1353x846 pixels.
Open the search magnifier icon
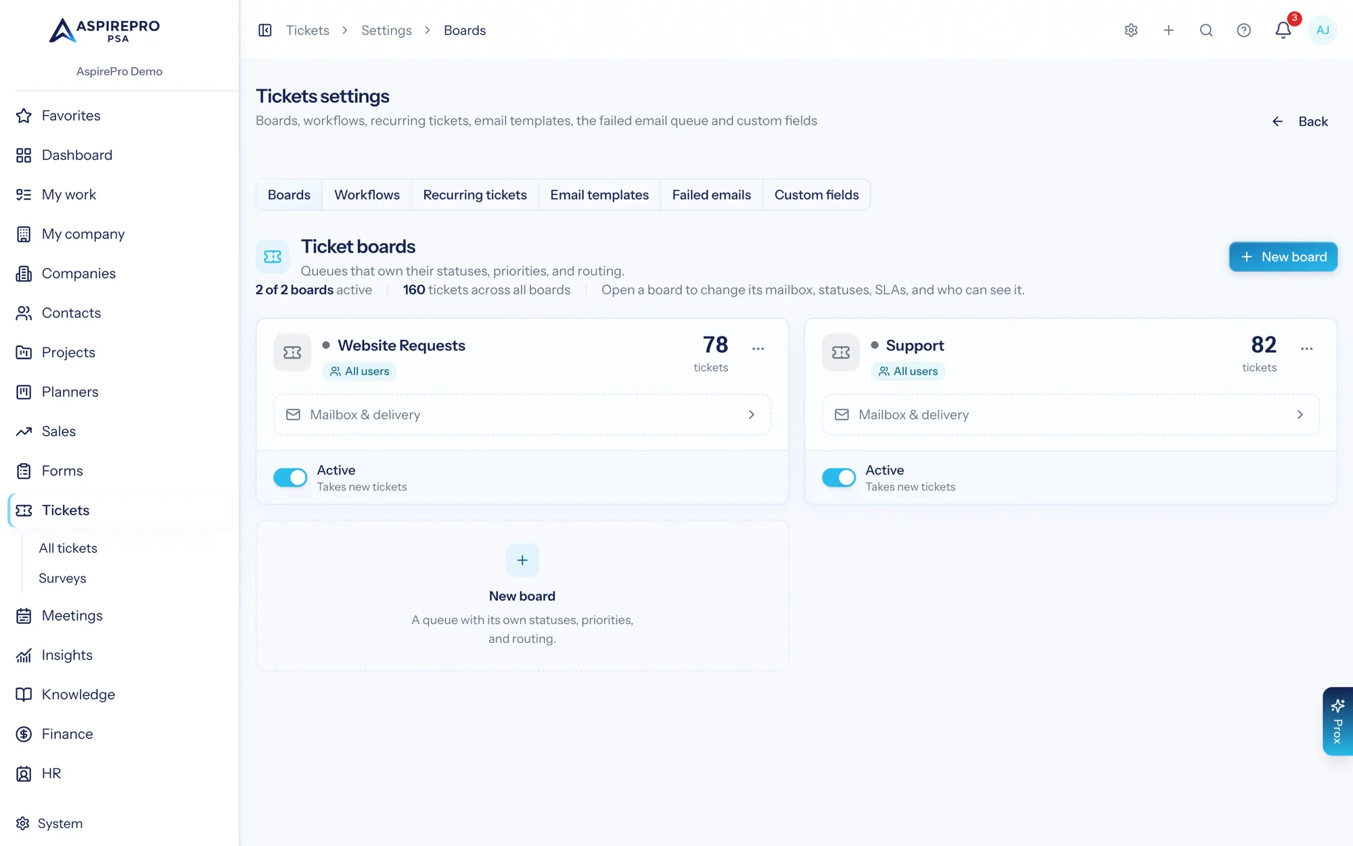click(1206, 30)
